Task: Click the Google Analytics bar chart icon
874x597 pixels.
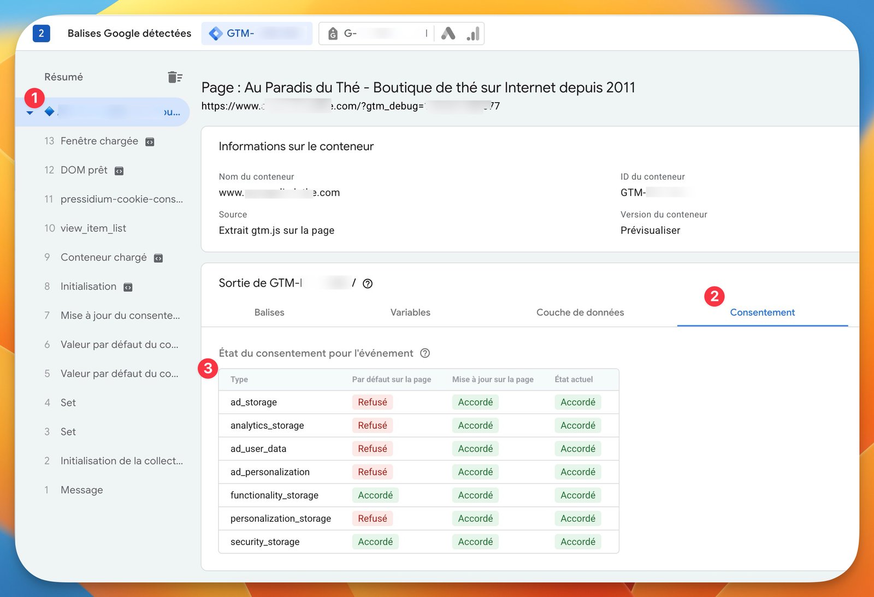Action: coord(473,33)
